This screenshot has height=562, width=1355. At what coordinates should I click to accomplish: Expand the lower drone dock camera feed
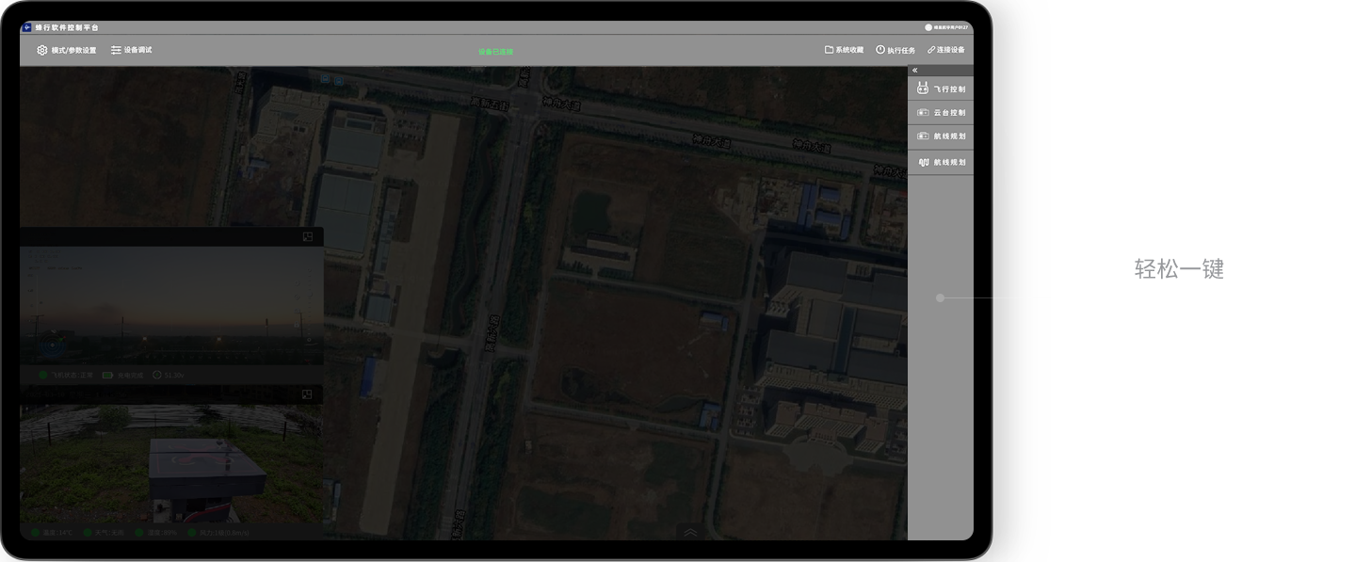click(x=308, y=394)
